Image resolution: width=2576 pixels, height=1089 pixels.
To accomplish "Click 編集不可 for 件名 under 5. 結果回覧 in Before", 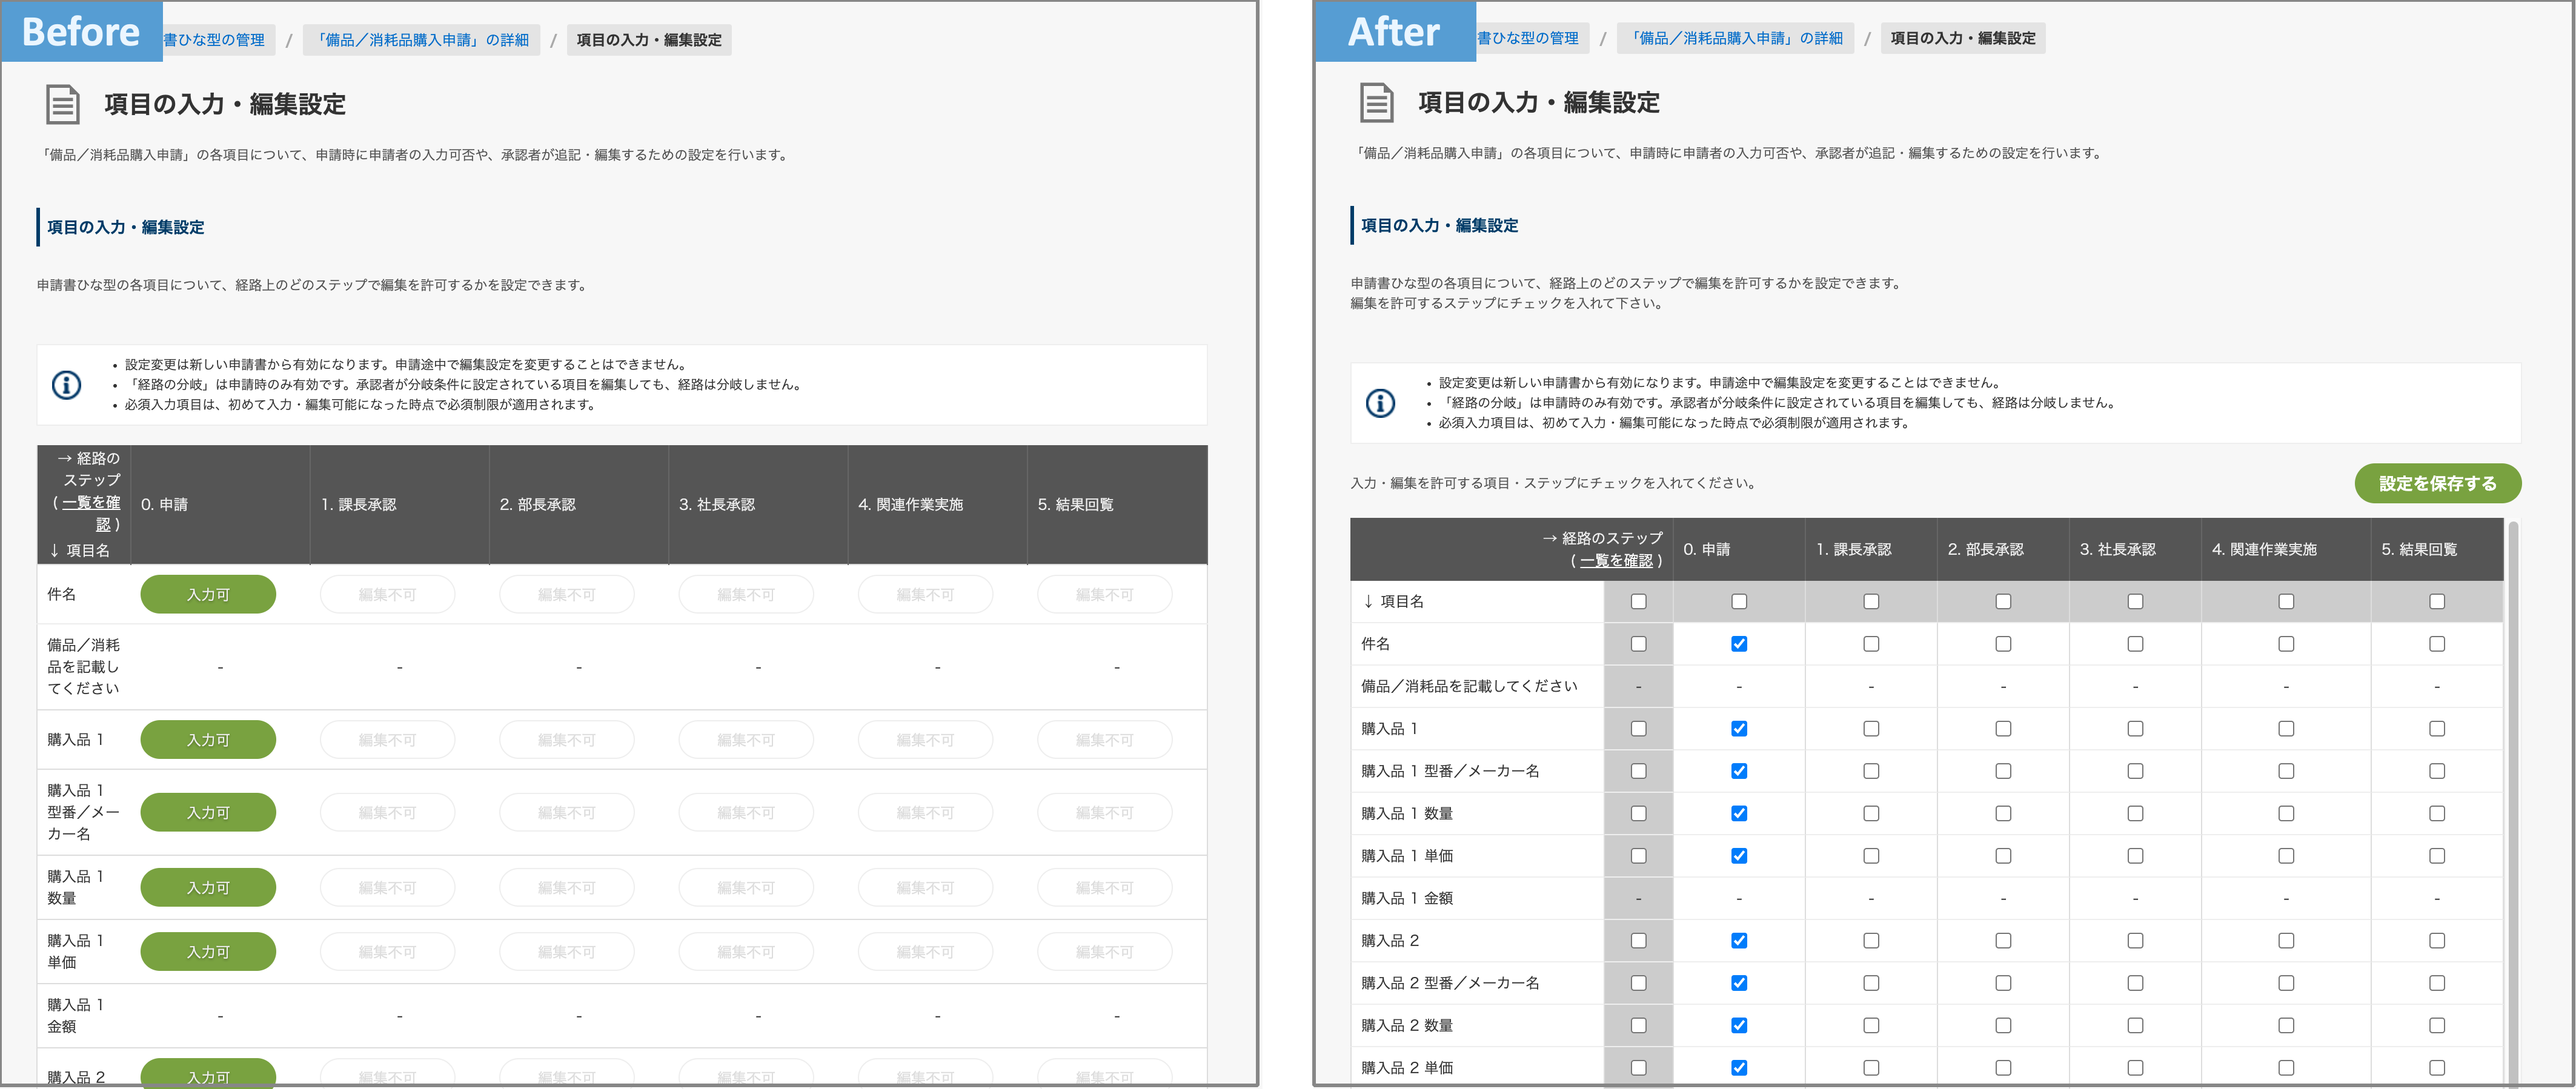I will [x=1105, y=594].
